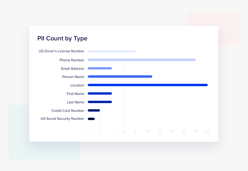The width and height of the screenshot is (248, 171).
Task: Select the "14" axis tick label
Action: [172, 131]
